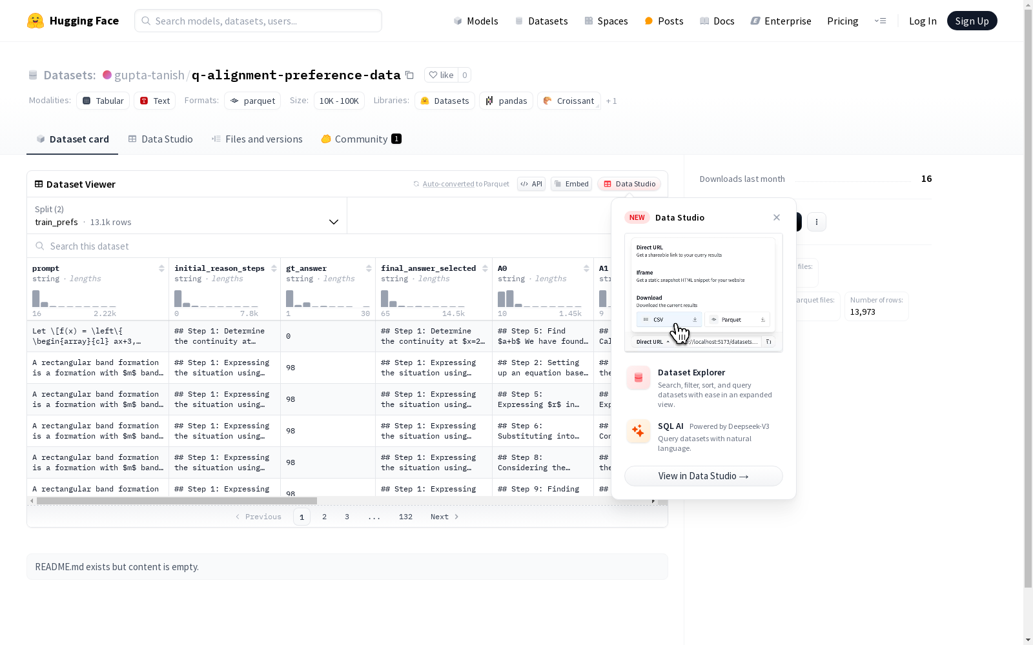Click the Data Studio button in viewer header

629,184
